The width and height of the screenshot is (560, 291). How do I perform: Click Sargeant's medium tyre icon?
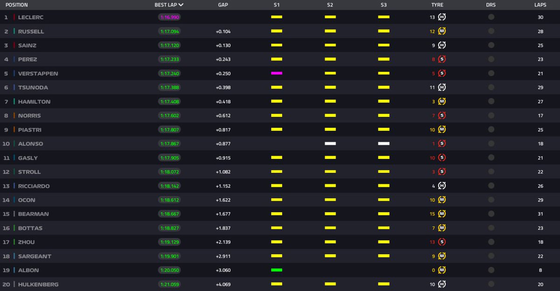point(442,256)
